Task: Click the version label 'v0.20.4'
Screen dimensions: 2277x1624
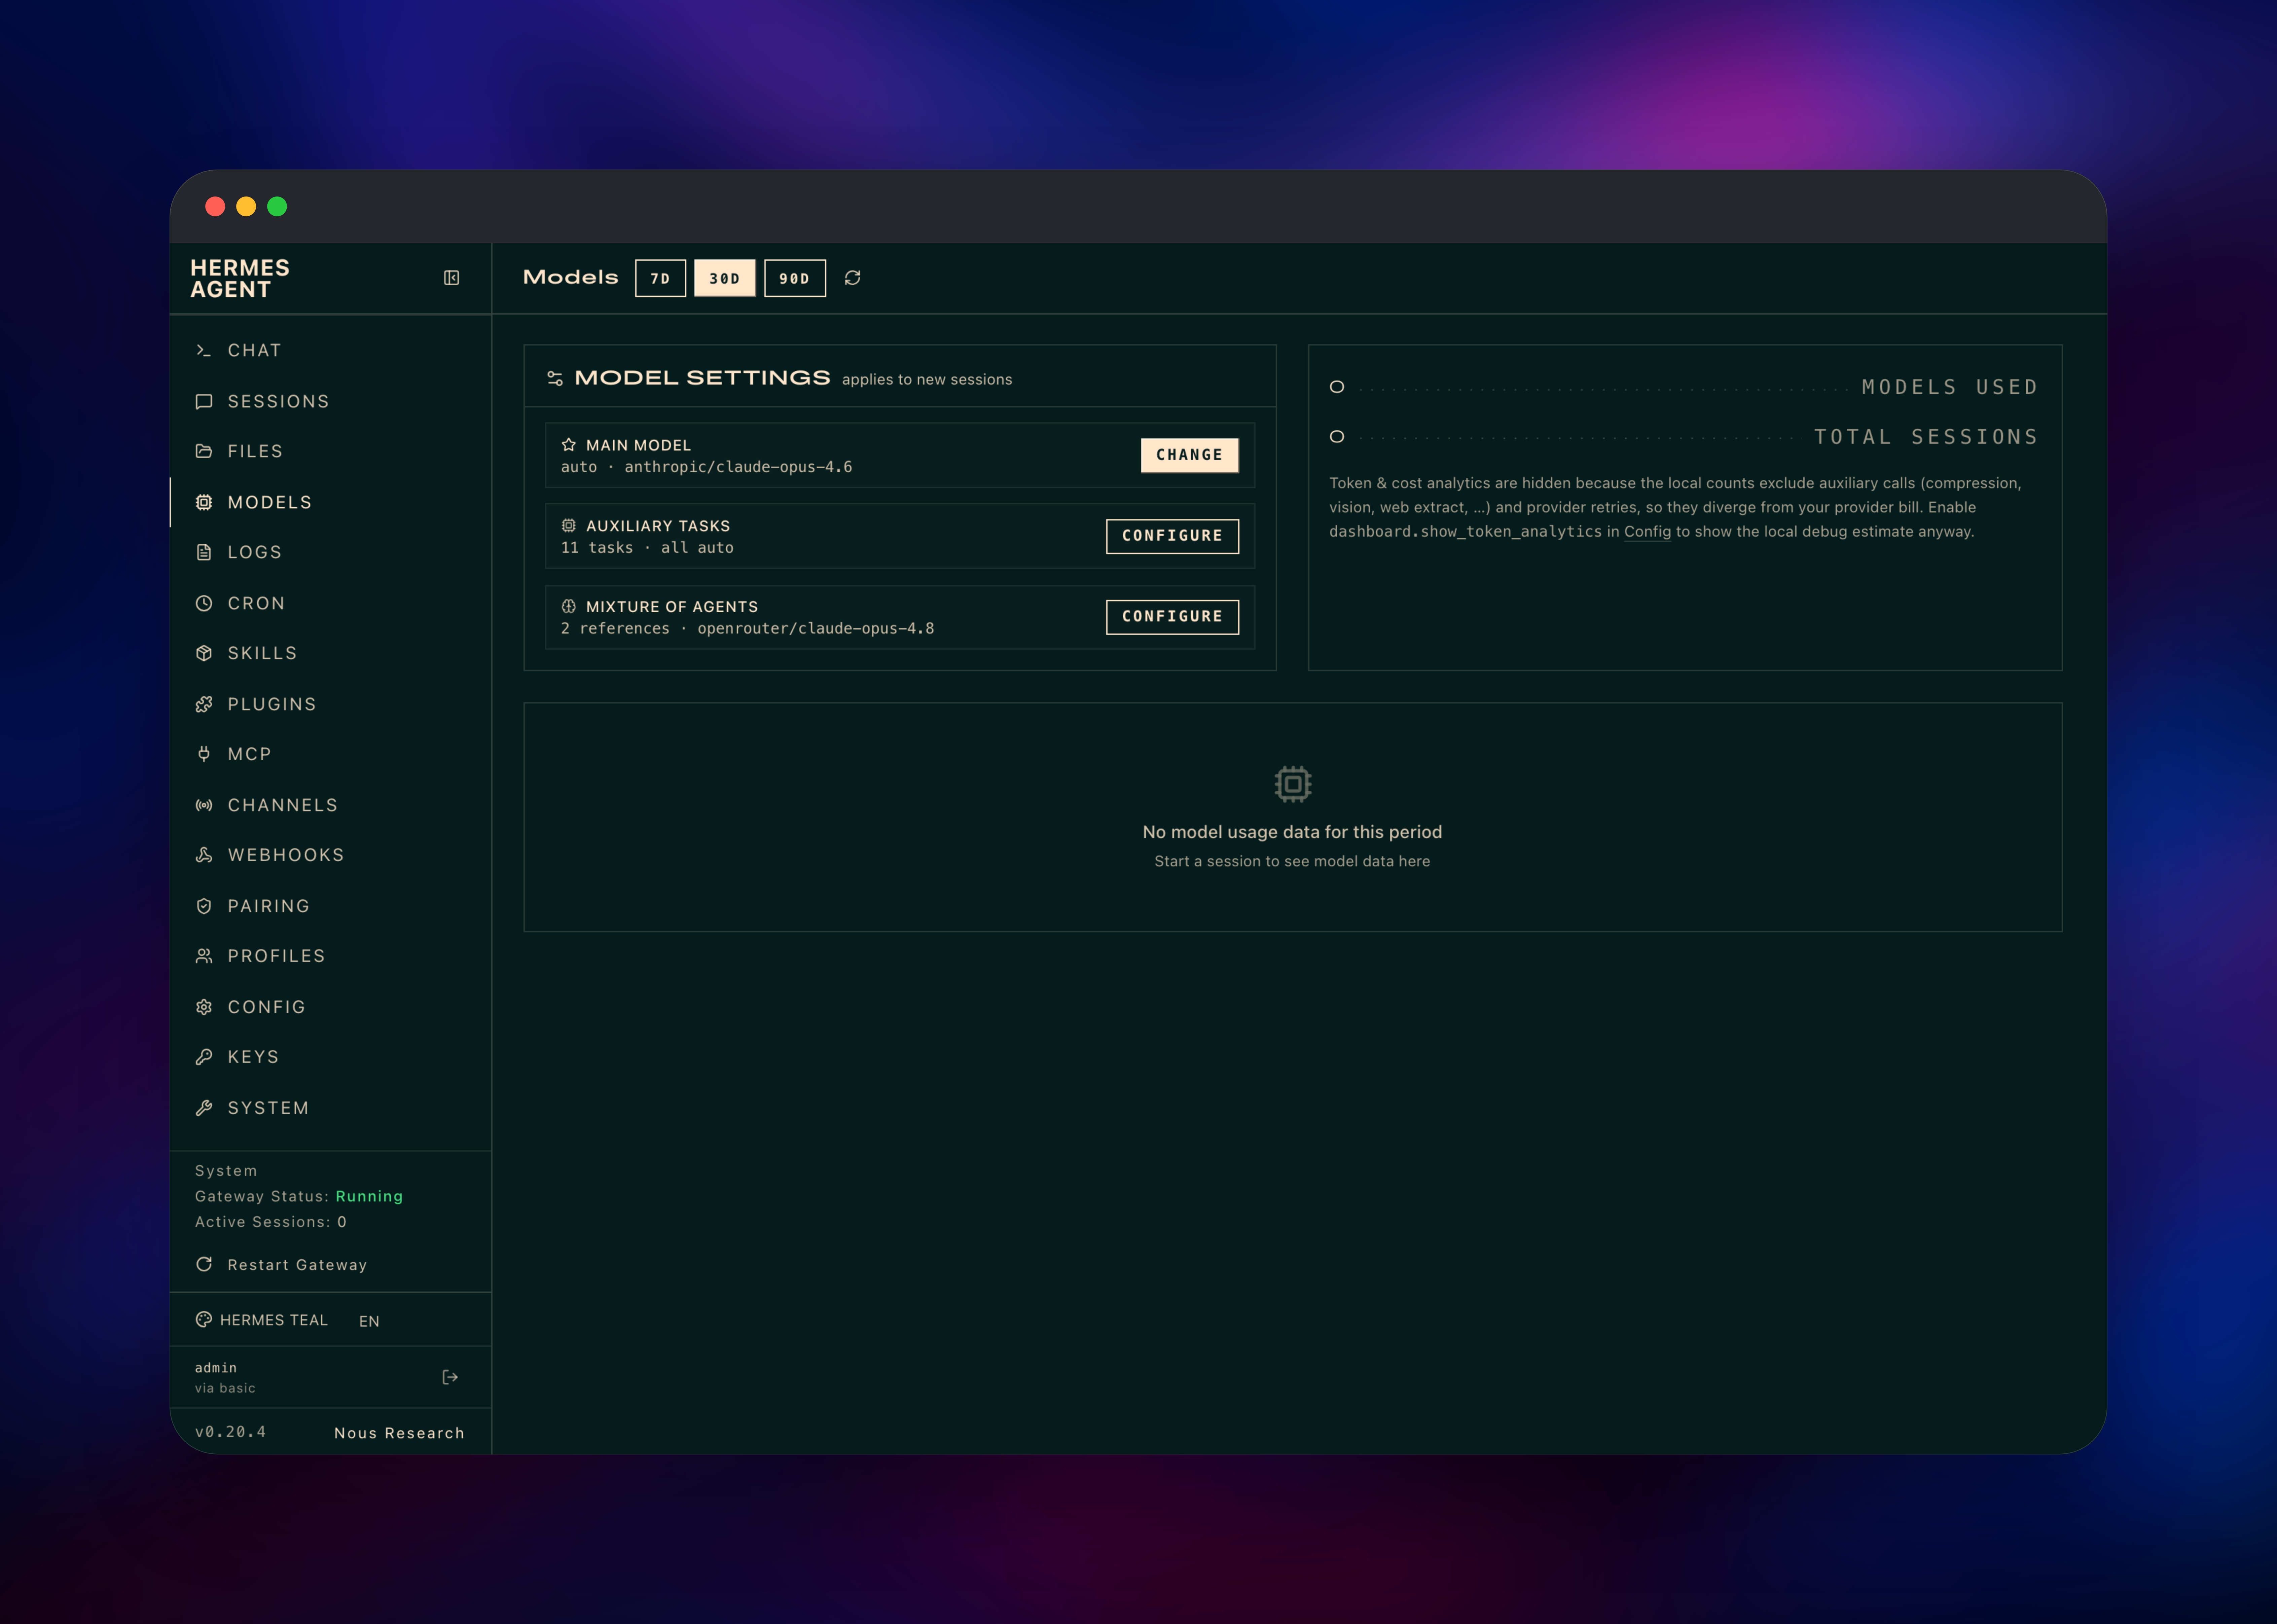Action: [231, 1432]
